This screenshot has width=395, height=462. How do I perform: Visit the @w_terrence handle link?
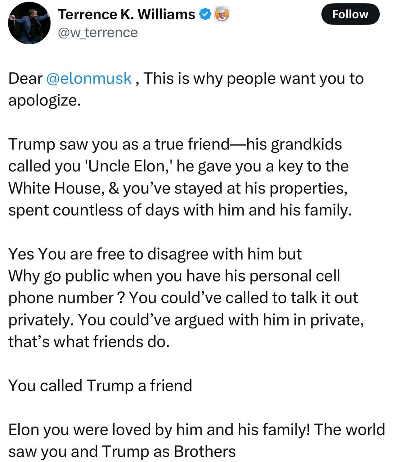98,33
